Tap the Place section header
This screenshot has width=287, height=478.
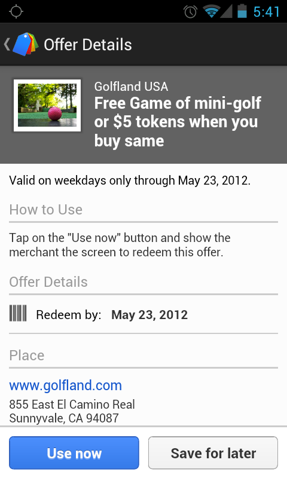coord(27,356)
